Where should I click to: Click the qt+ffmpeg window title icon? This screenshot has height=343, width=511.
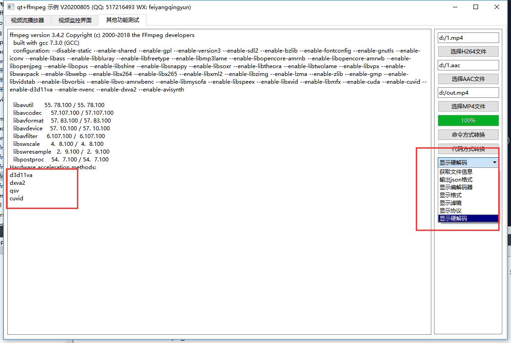pyautogui.click(x=11, y=7)
